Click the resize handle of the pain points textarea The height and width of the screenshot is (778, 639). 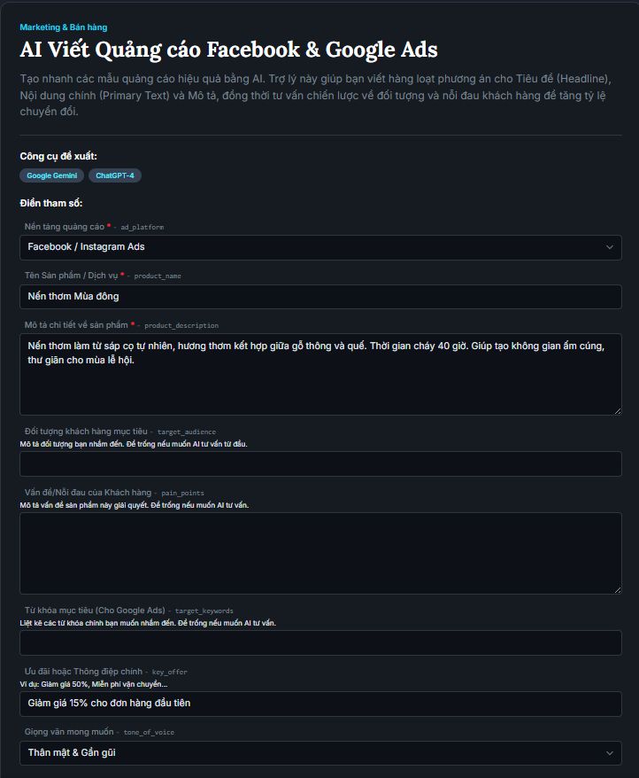617,588
